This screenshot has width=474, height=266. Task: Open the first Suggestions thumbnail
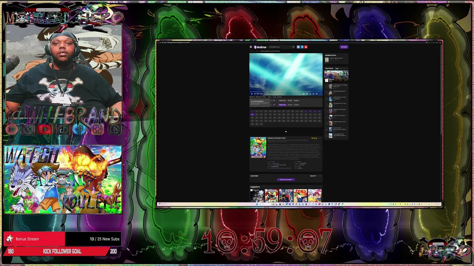tap(257, 195)
